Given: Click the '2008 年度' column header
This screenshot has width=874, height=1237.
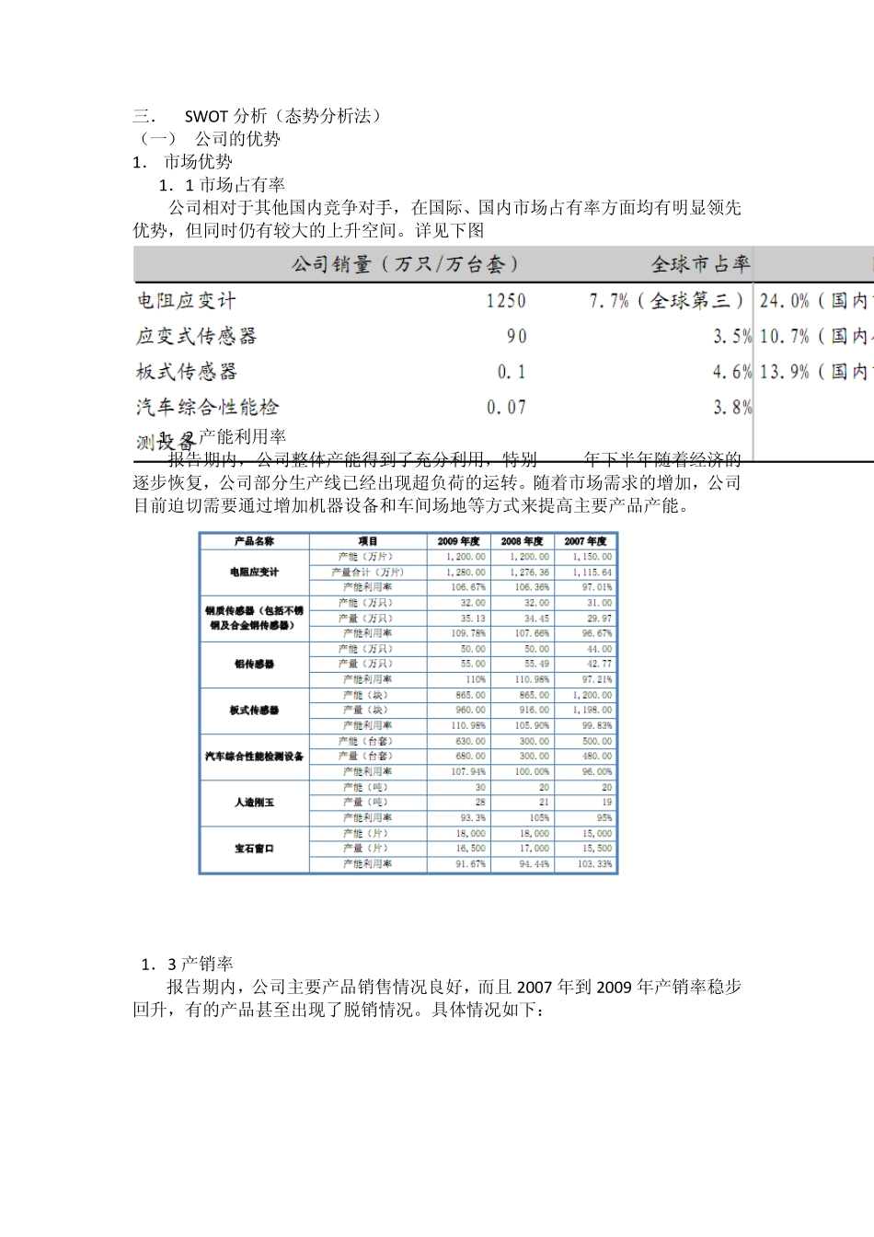Looking at the screenshot, I should point(522,541).
